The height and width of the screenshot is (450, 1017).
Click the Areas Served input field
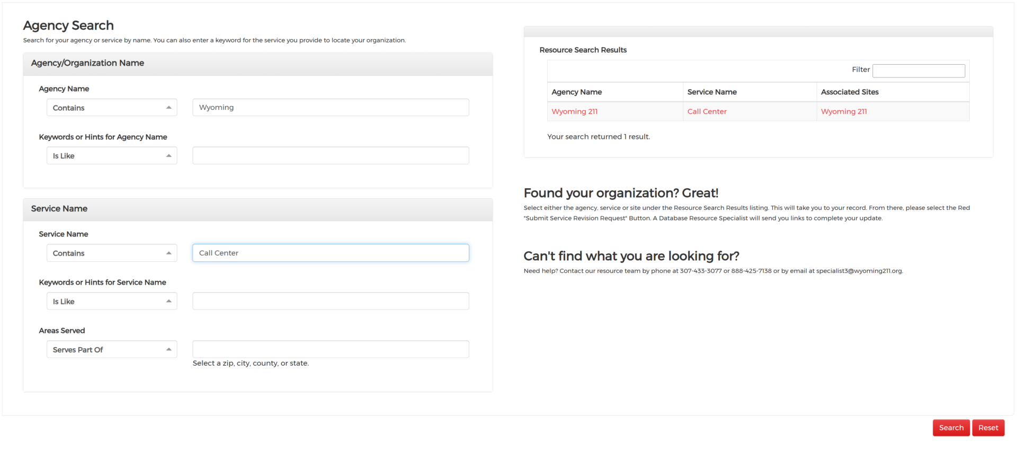coord(331,349)
